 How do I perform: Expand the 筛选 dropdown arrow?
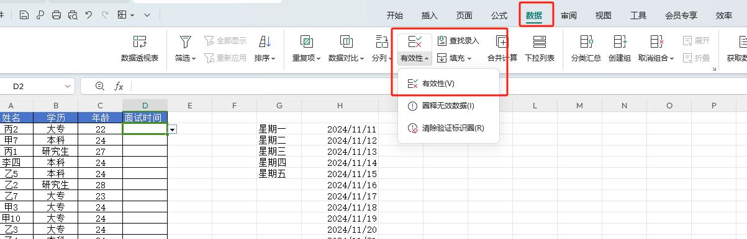click(x=194, y=59)
